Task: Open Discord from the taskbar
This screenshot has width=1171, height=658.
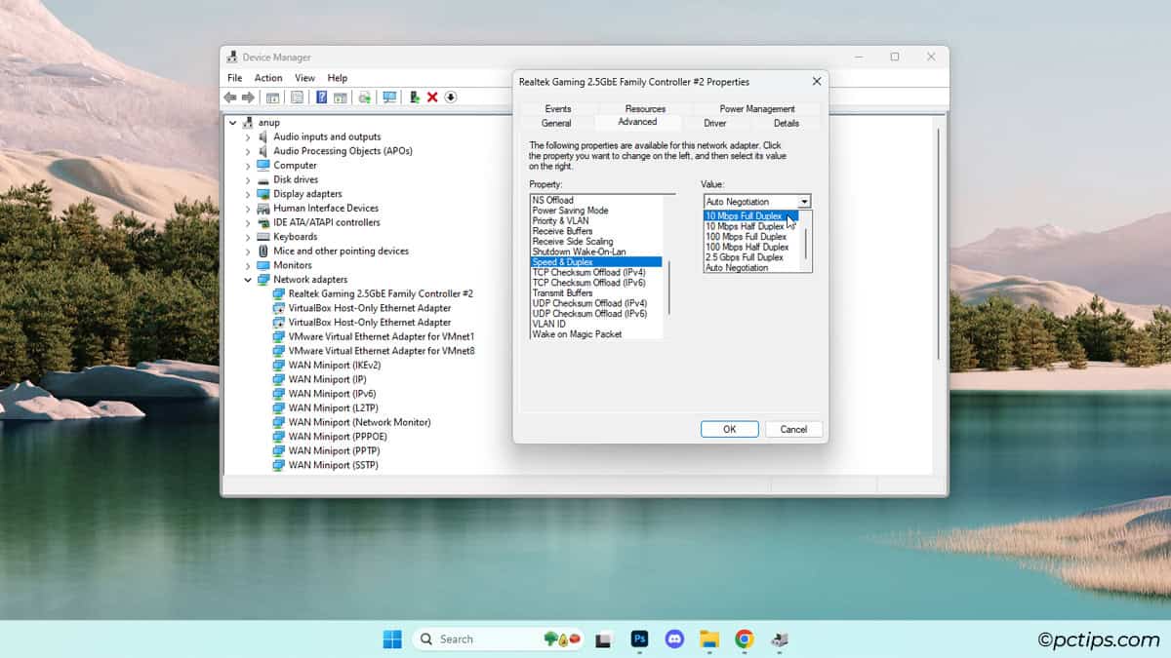Action: click(x=674, y=639)
